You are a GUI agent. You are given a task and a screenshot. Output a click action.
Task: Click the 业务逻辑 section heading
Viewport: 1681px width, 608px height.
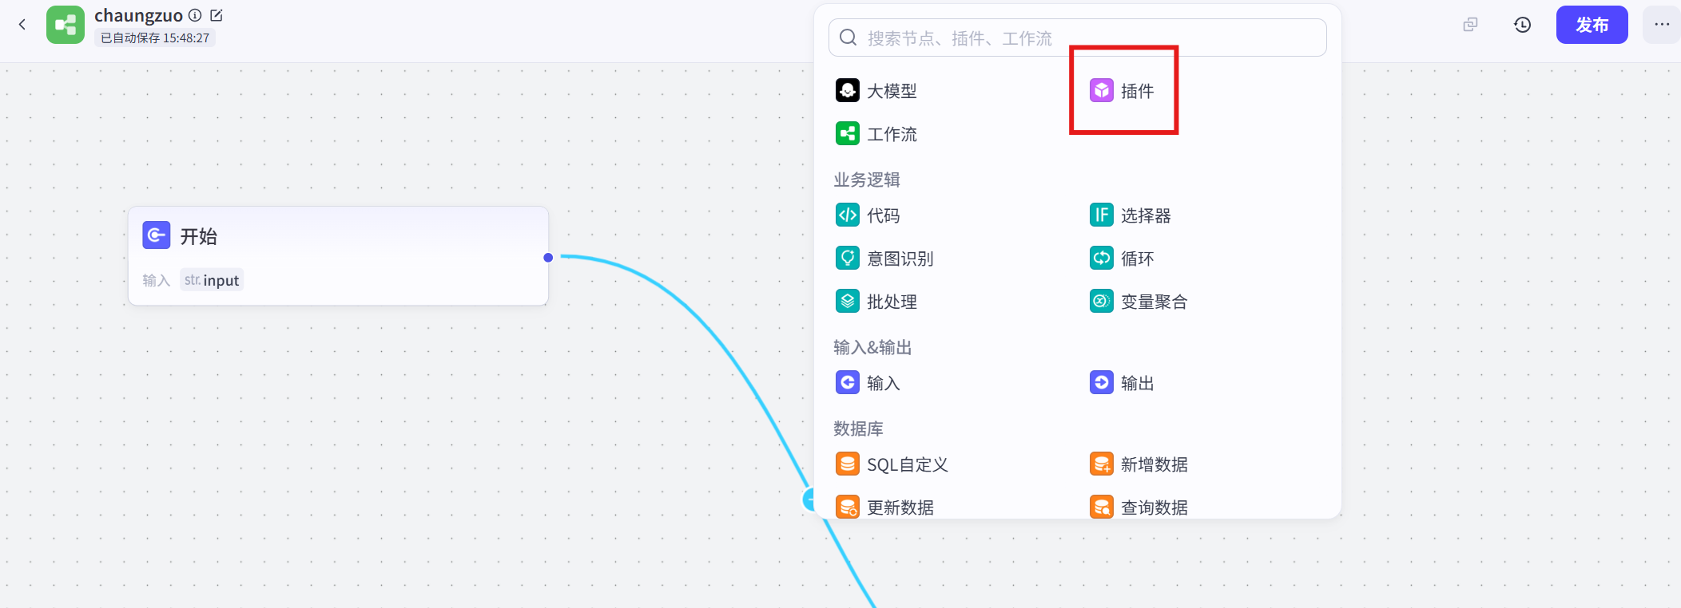click(867, 180)
